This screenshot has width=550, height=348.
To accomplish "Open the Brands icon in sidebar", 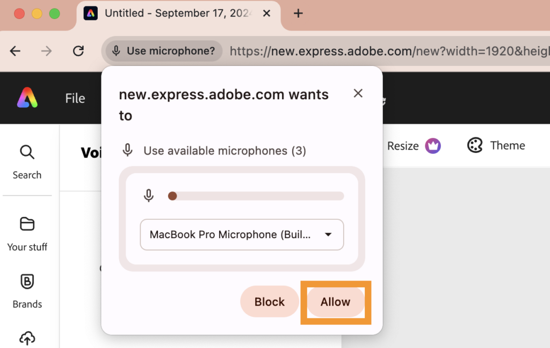I will (27, 282).
